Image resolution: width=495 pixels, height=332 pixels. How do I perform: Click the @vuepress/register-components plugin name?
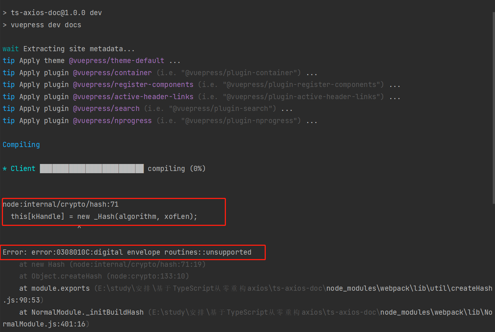click(x=133, y=85)
